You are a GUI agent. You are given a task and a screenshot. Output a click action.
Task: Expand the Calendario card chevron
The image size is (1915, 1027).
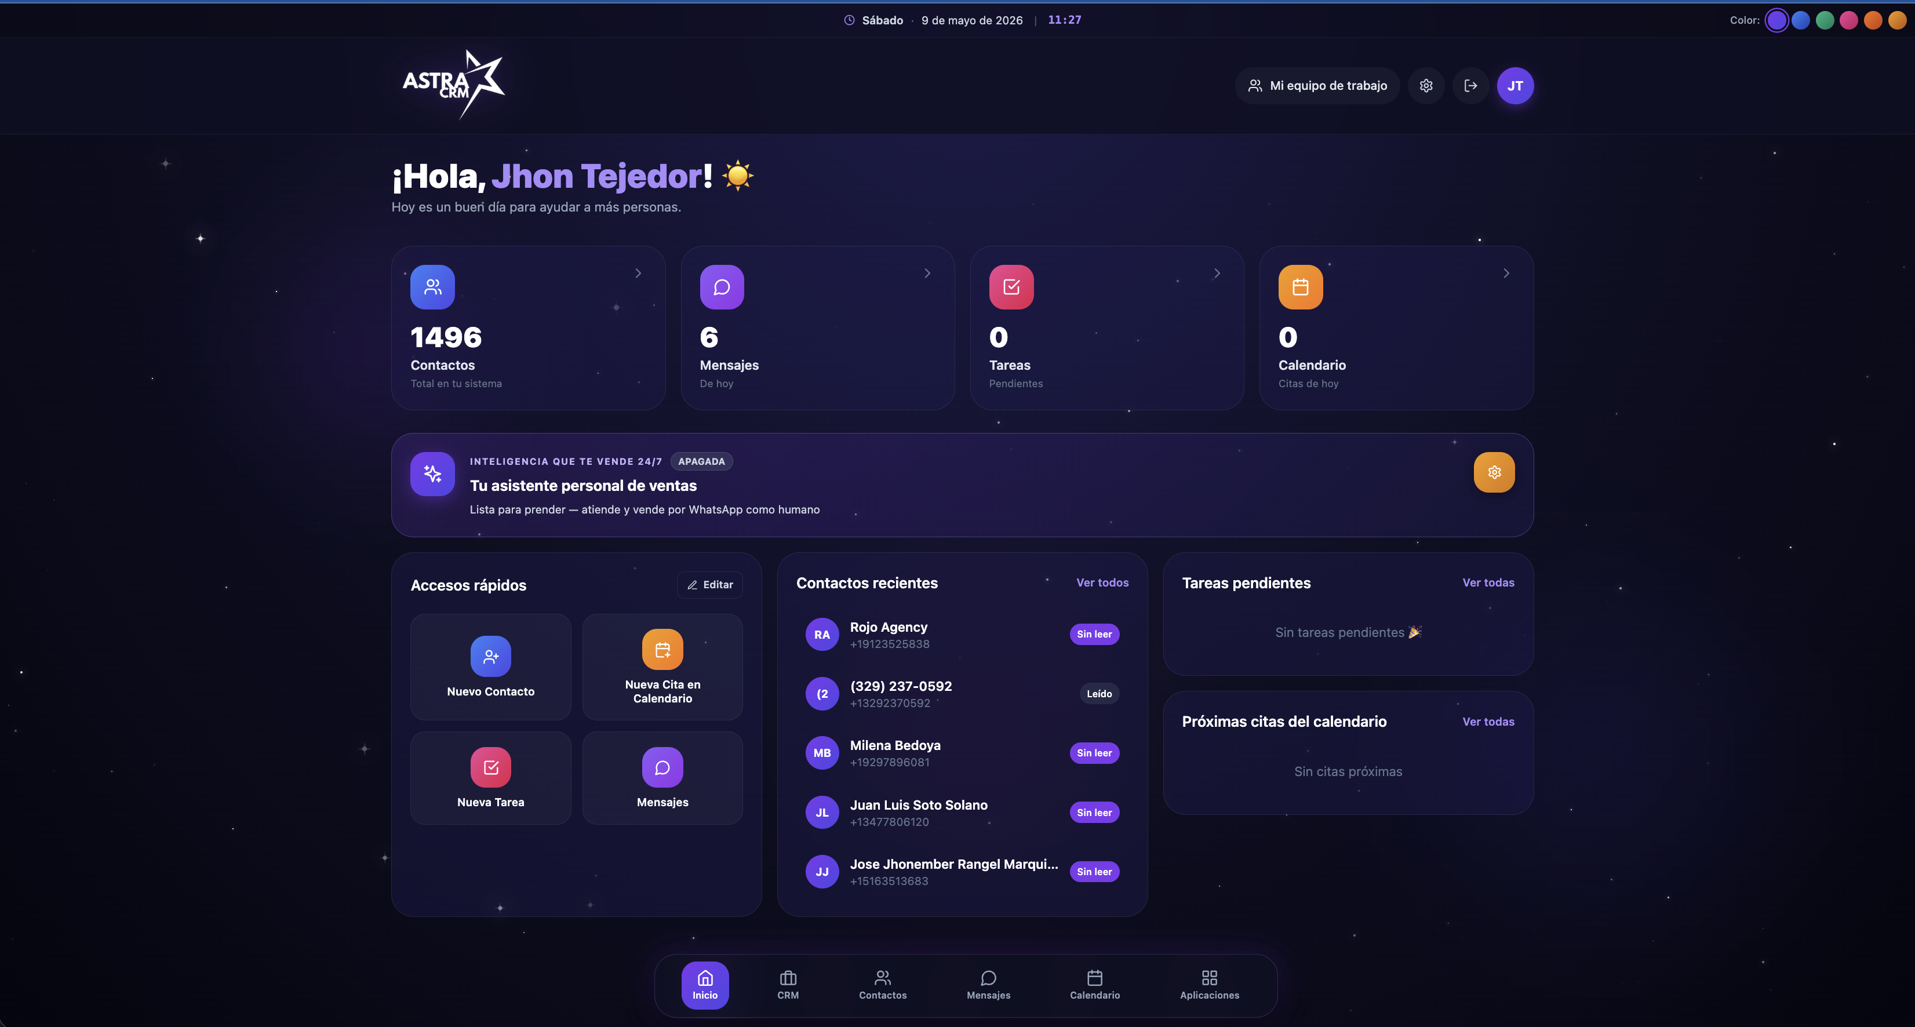(1506, 274)
